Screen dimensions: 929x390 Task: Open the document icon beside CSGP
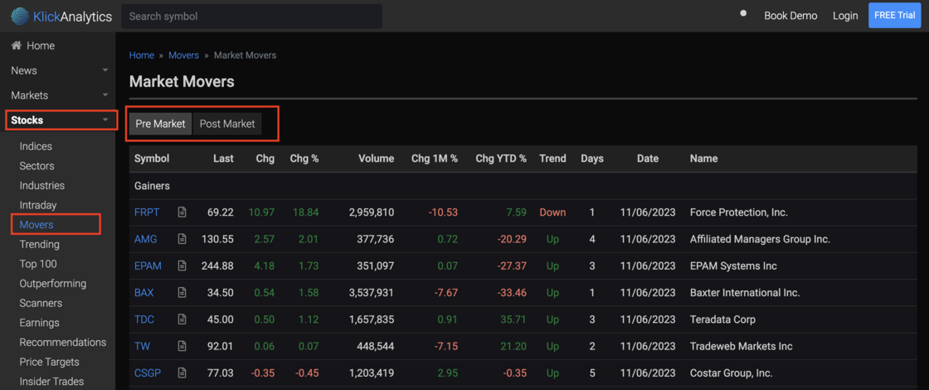coord(182,373)
